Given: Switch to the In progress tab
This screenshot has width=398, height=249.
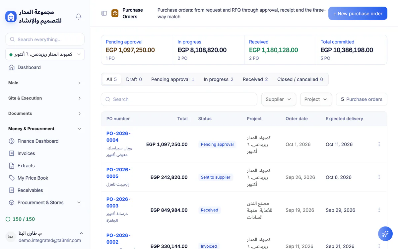Looking at the screenshot, I should 219,79.
